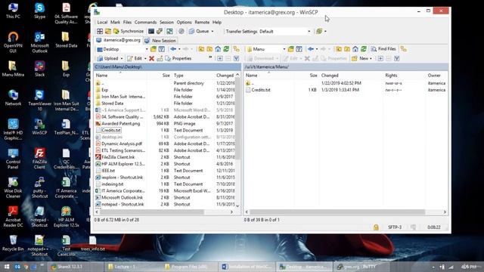Select Credits.txt in remote panel

(x=261, y=90)
